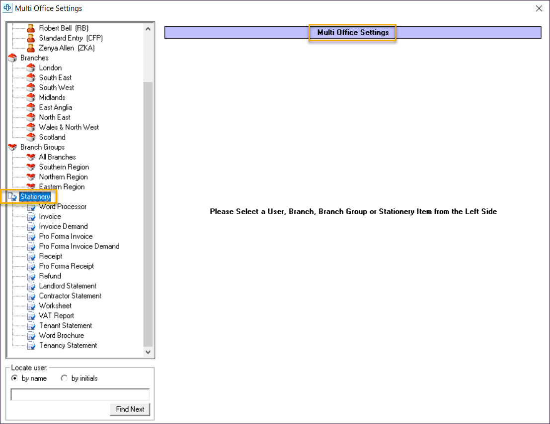Screen dimensions: 550x424
Task: Click the Stationery root node icon
Action: (x=12, y=197)
